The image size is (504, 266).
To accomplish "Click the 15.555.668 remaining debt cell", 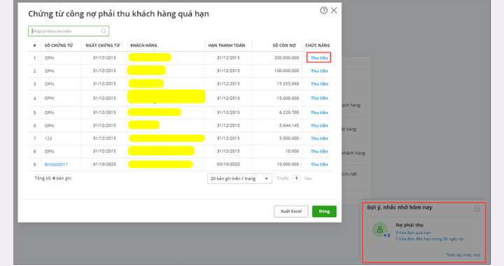I will 288,84.
